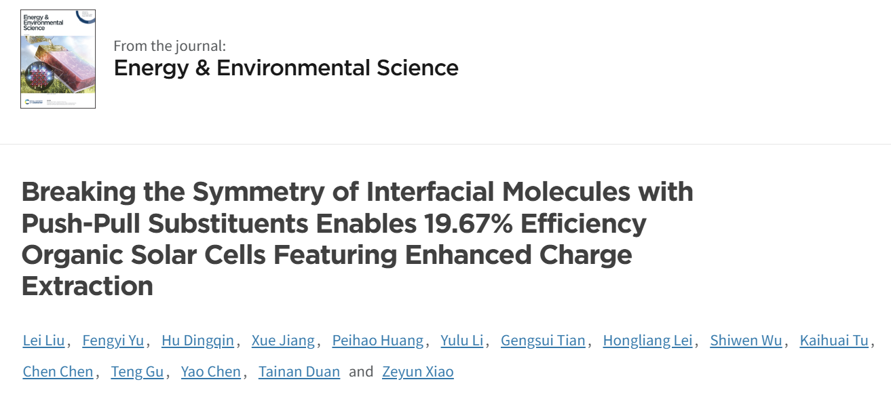Click the journal logo text on the cover

tap(43, 22)
